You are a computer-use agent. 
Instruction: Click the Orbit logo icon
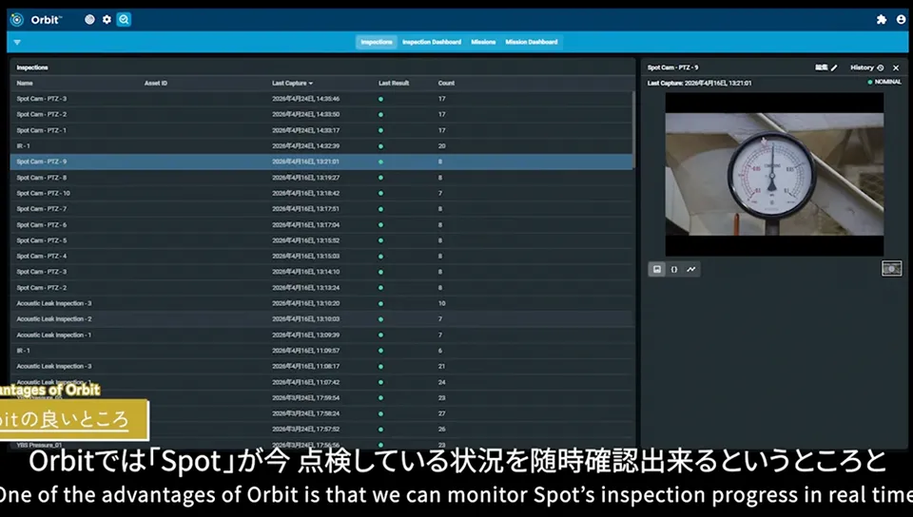[x=17, y=20]
